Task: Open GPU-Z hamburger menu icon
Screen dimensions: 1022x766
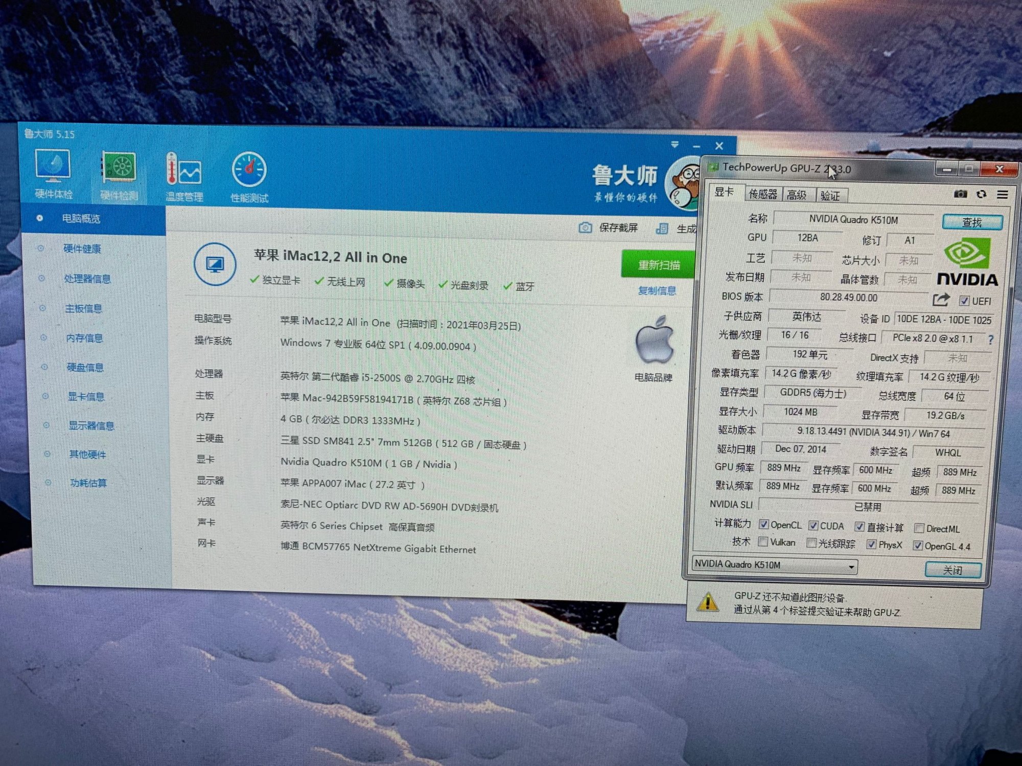Action: [x=1002, y=195]
